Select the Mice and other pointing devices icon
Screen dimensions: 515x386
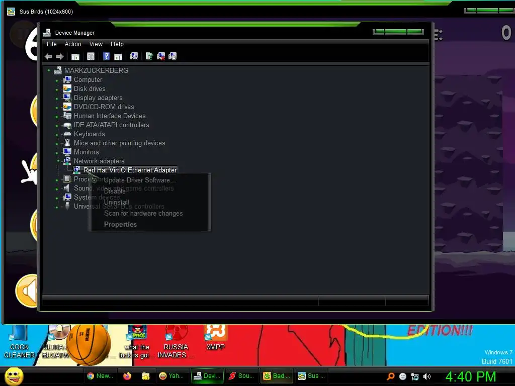[x=67, y=143]
